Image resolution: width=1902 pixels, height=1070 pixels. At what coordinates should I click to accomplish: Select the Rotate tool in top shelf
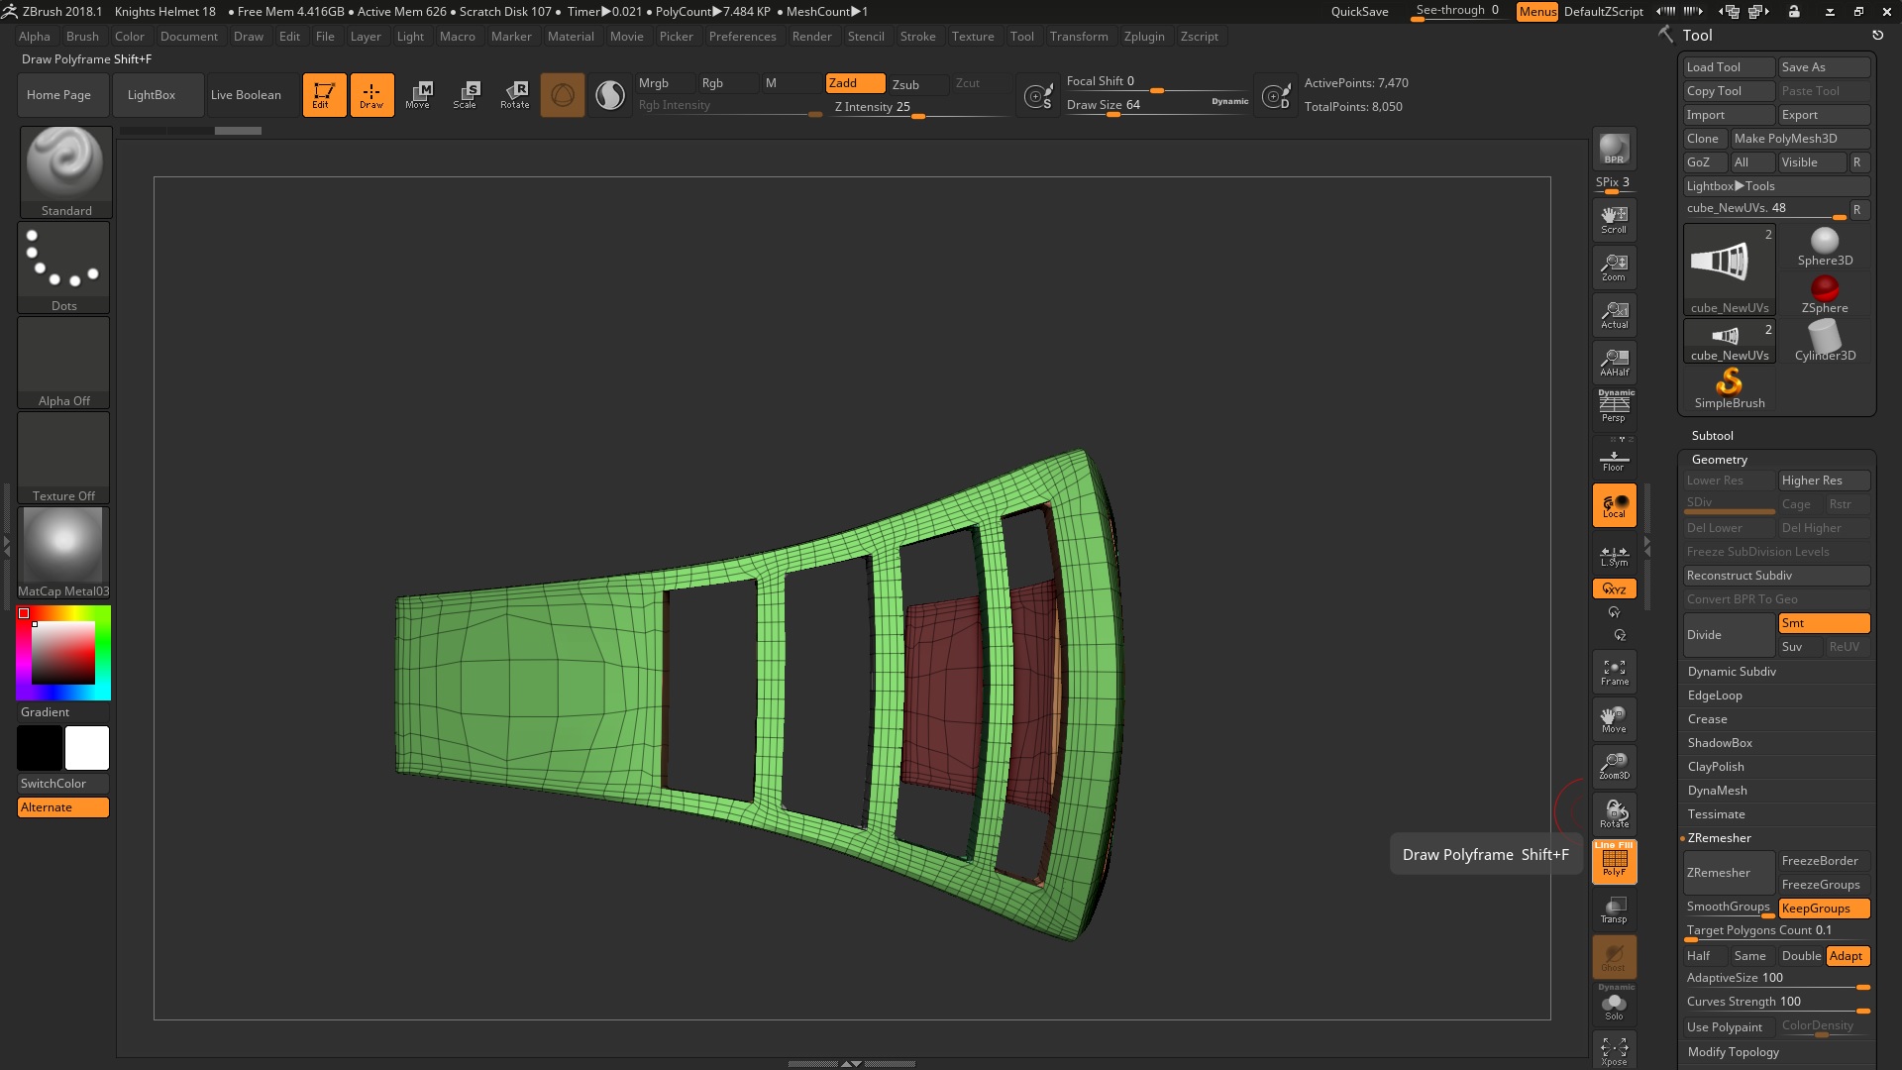click(x=514, y=95)
